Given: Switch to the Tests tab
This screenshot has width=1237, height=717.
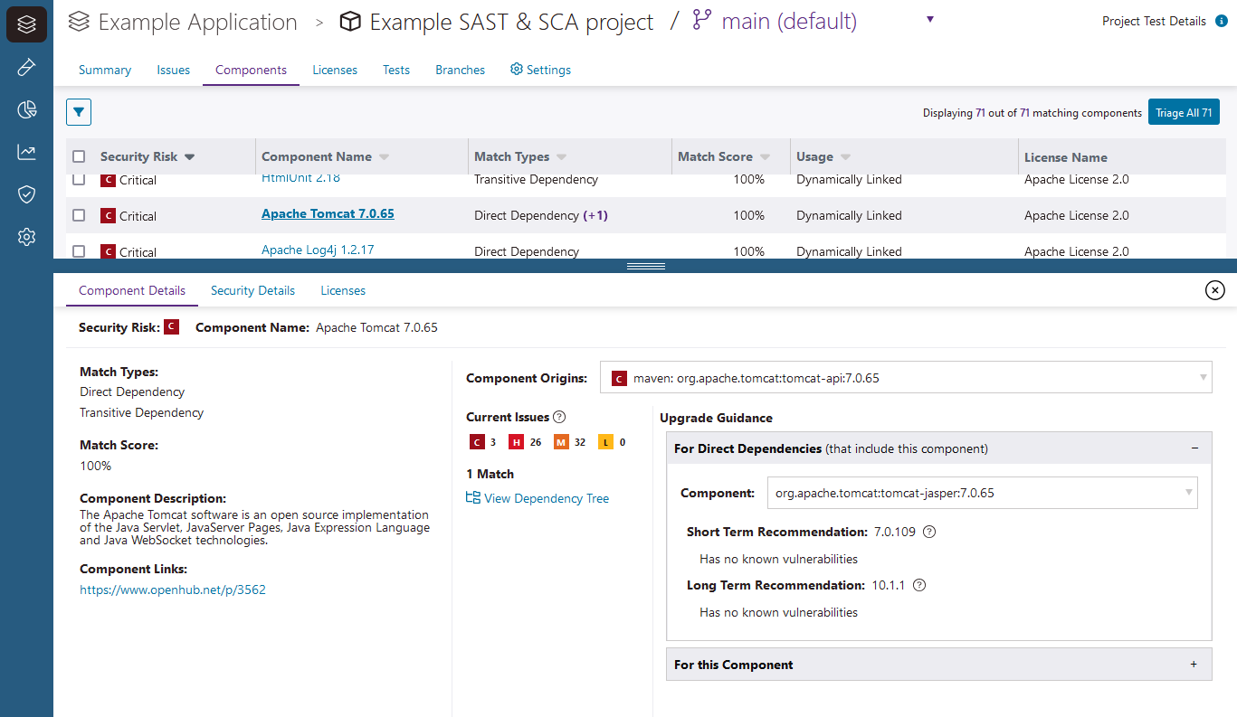Looking at the screenshot, I should (x=396, y=70).
